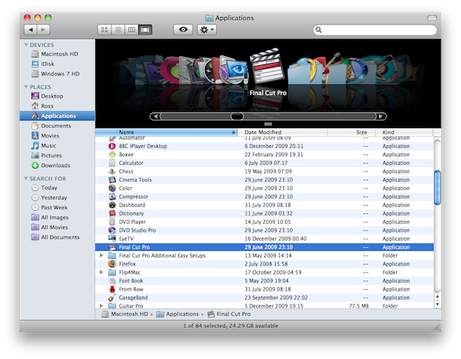Switch to icon view
This screenshot has height=359, width=461.
[104, 30]
